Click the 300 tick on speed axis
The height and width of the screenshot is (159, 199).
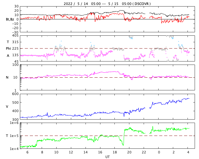pyautogui.click(x=15, y=120)
